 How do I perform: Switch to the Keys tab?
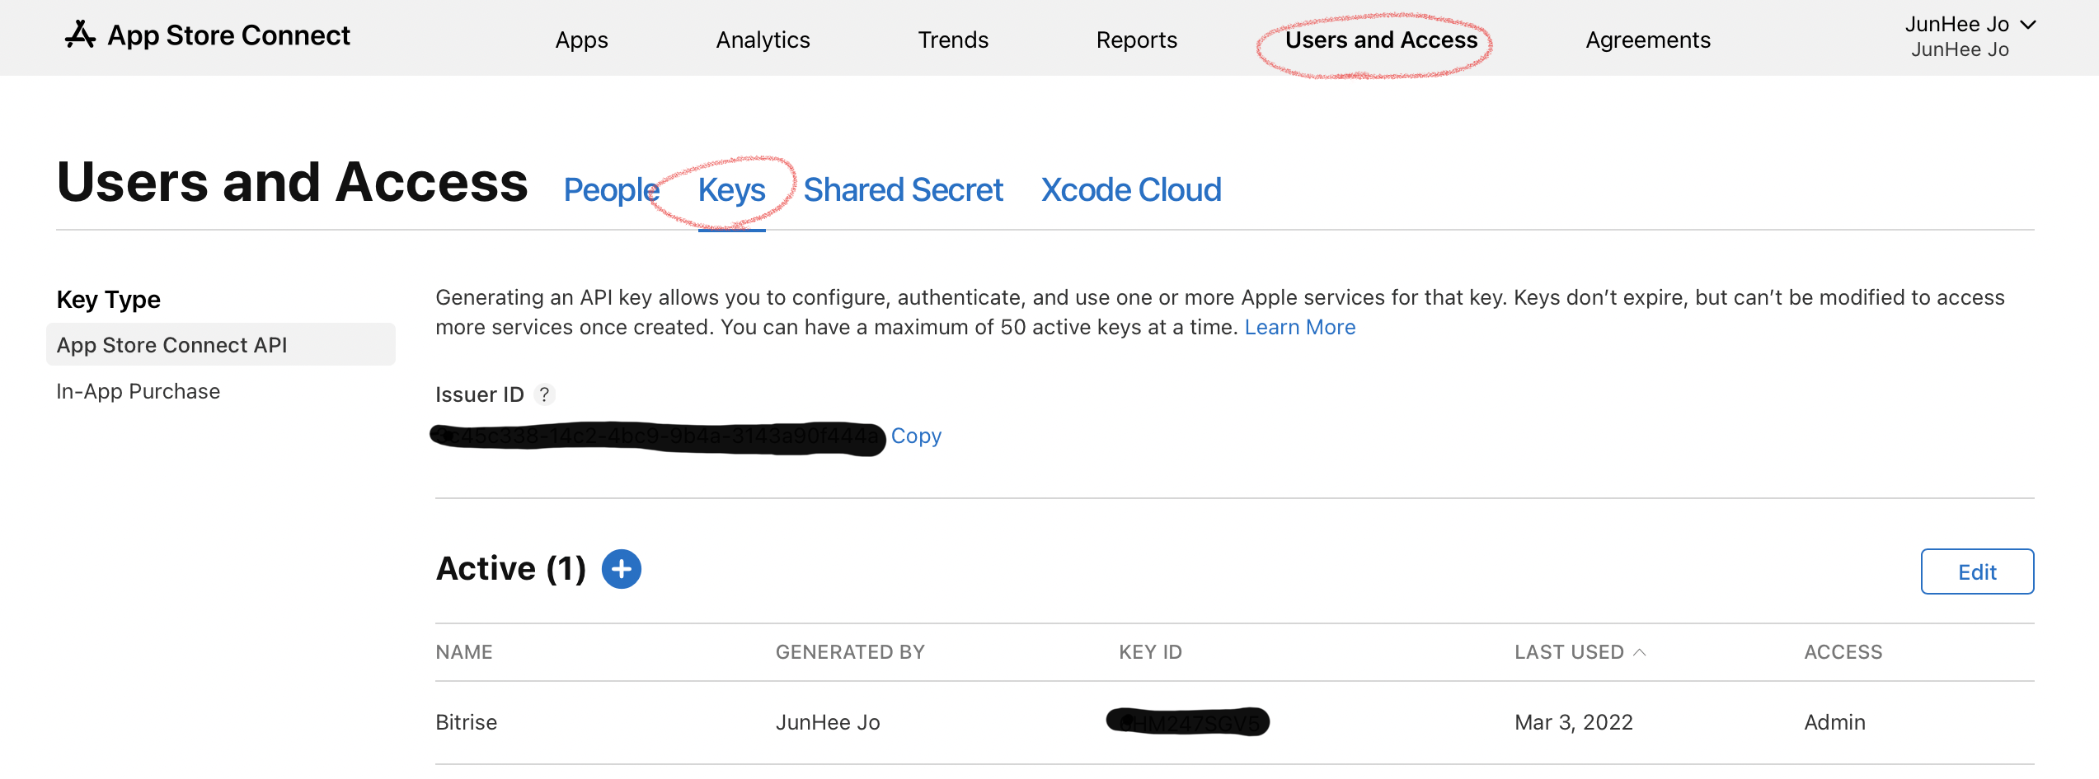(731, 190)
